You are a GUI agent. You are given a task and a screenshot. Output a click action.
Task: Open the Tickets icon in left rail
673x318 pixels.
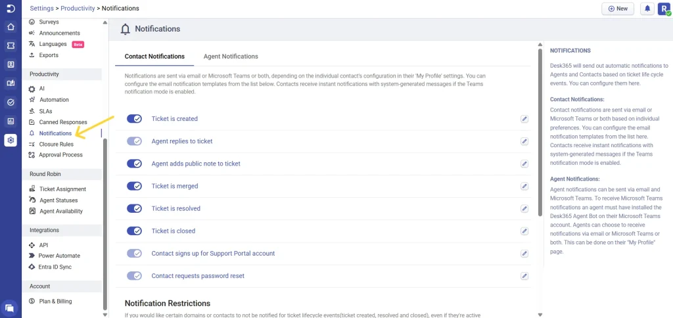(x=11, y=45)
